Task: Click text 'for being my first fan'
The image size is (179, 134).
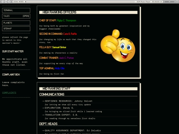Action: (52, 74)
